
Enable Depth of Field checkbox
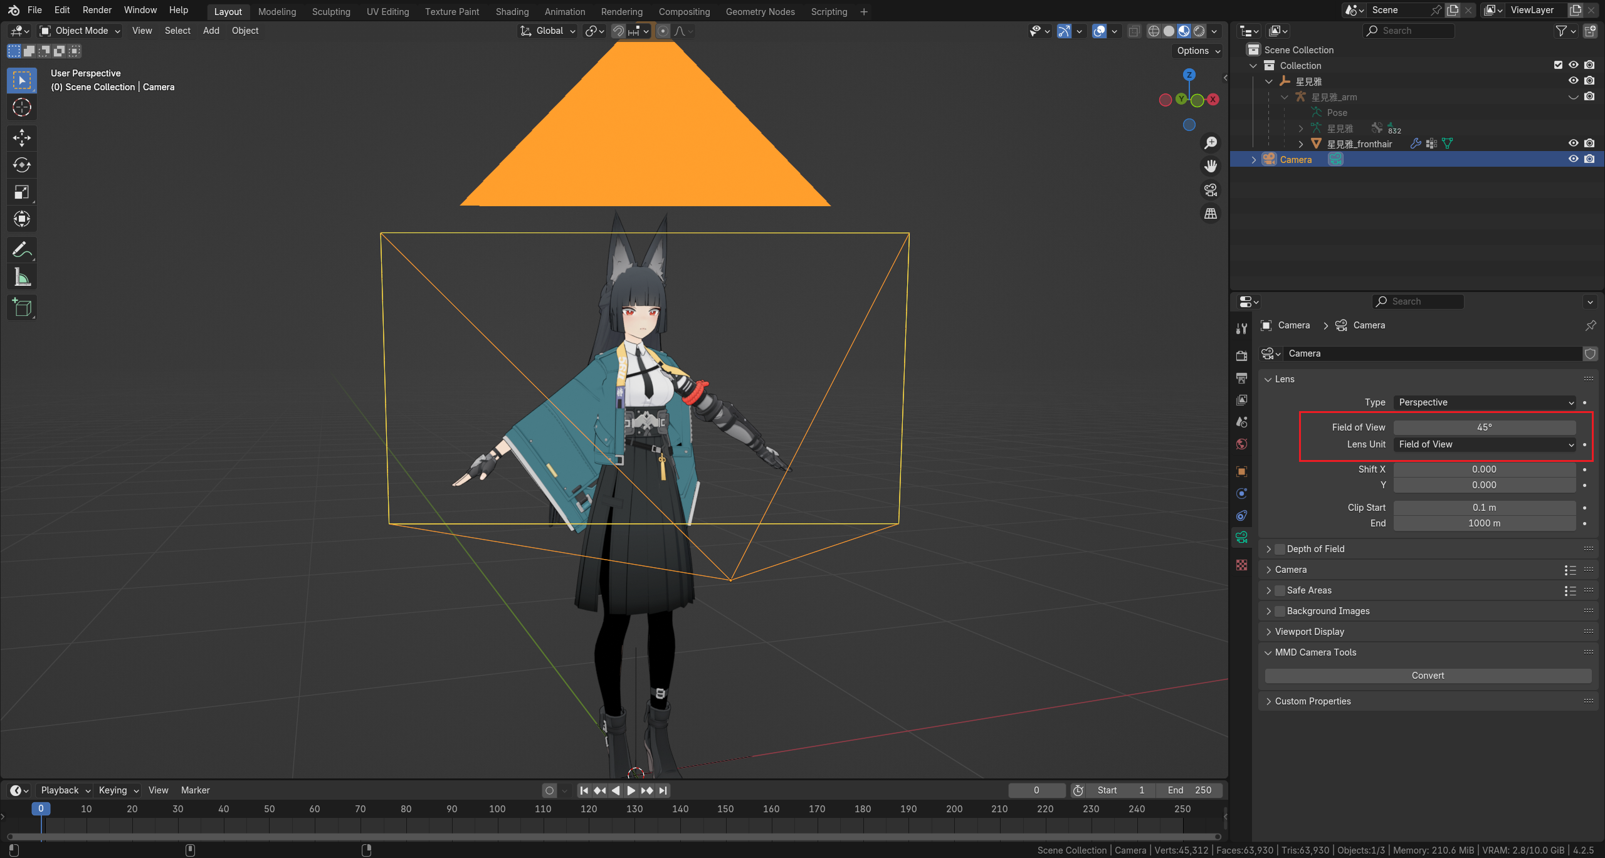pos(1280,549)
